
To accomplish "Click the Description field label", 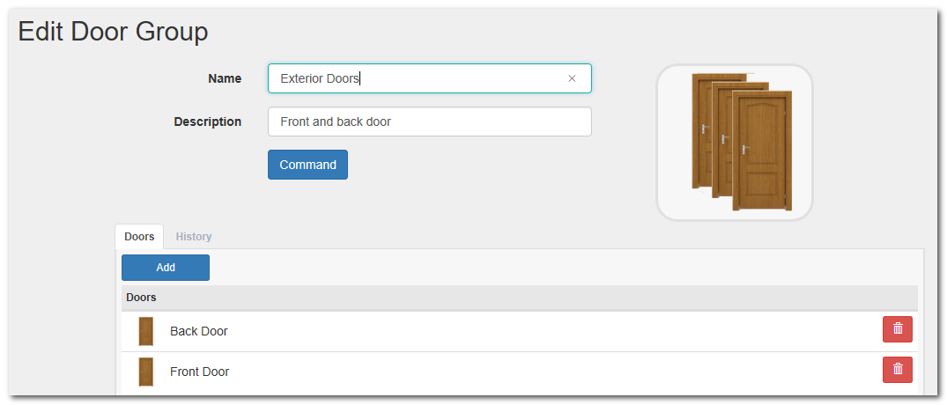I will click(x=208, y=121).
